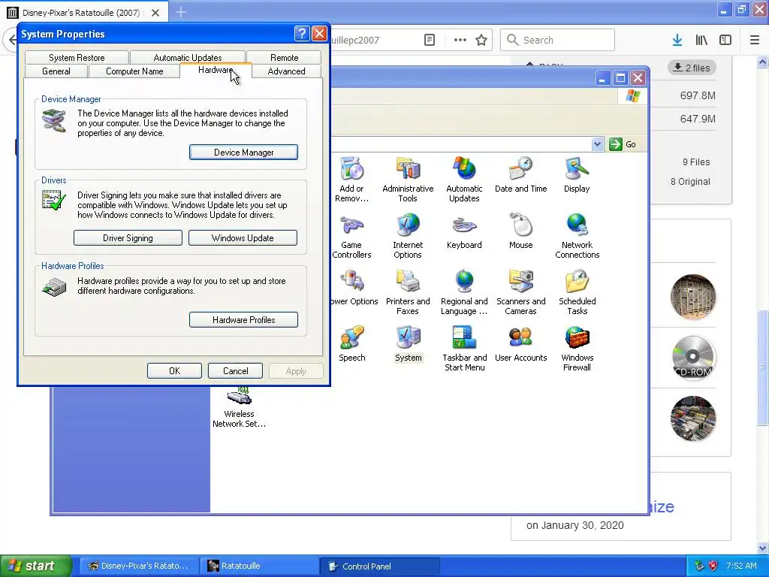Click the Go button in Control Panel address bar

pyautogui.click(x=623, y=144)
